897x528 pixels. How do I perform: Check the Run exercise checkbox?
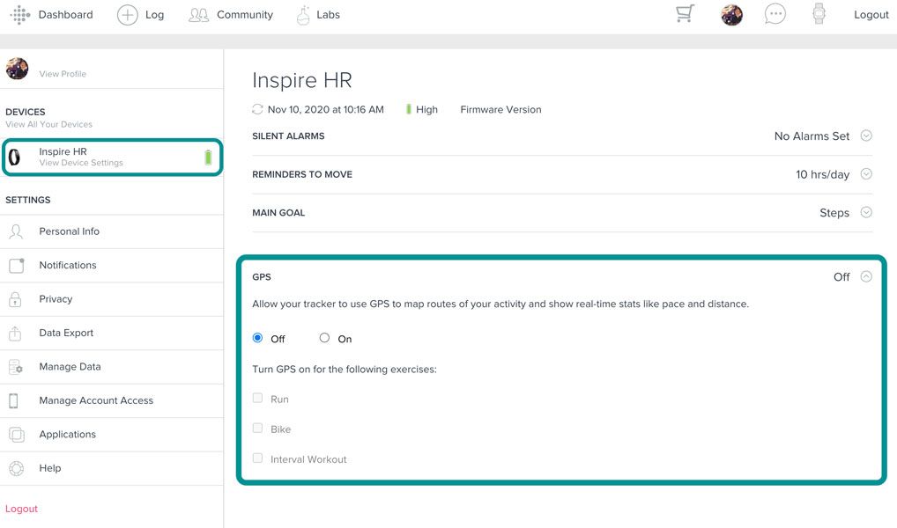257,399
